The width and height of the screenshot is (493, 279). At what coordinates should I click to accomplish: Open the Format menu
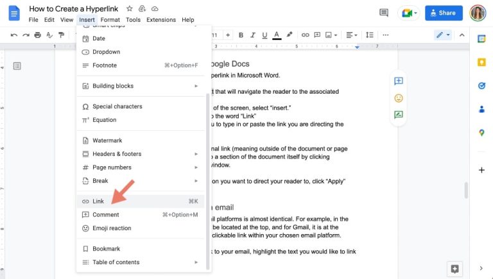click(x=110, y=20)
